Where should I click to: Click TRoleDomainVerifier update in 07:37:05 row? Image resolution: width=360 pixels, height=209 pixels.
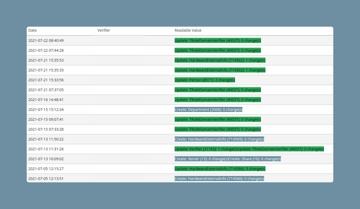218,90
